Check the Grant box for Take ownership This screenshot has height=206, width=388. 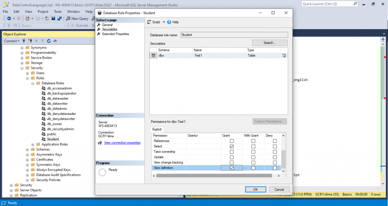(232, 152)
